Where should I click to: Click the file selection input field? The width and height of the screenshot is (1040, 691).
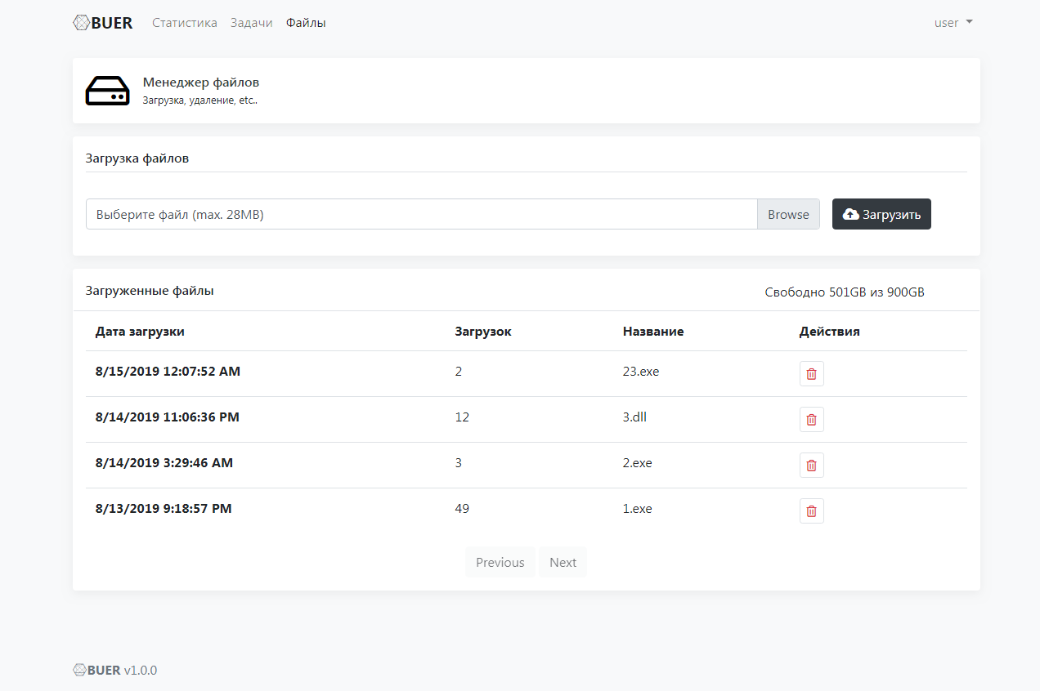point(421,214)
